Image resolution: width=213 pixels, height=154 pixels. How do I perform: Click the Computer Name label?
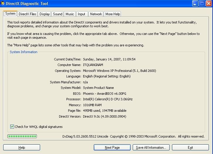point(69,65)
